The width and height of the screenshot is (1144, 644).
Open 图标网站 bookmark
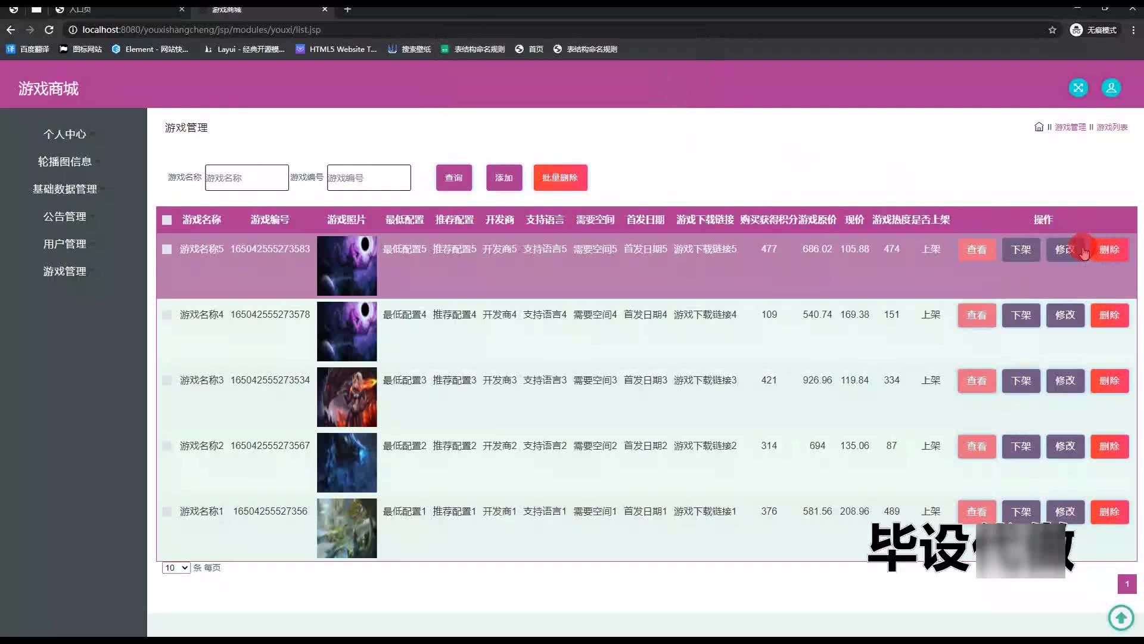coord(80,49)
